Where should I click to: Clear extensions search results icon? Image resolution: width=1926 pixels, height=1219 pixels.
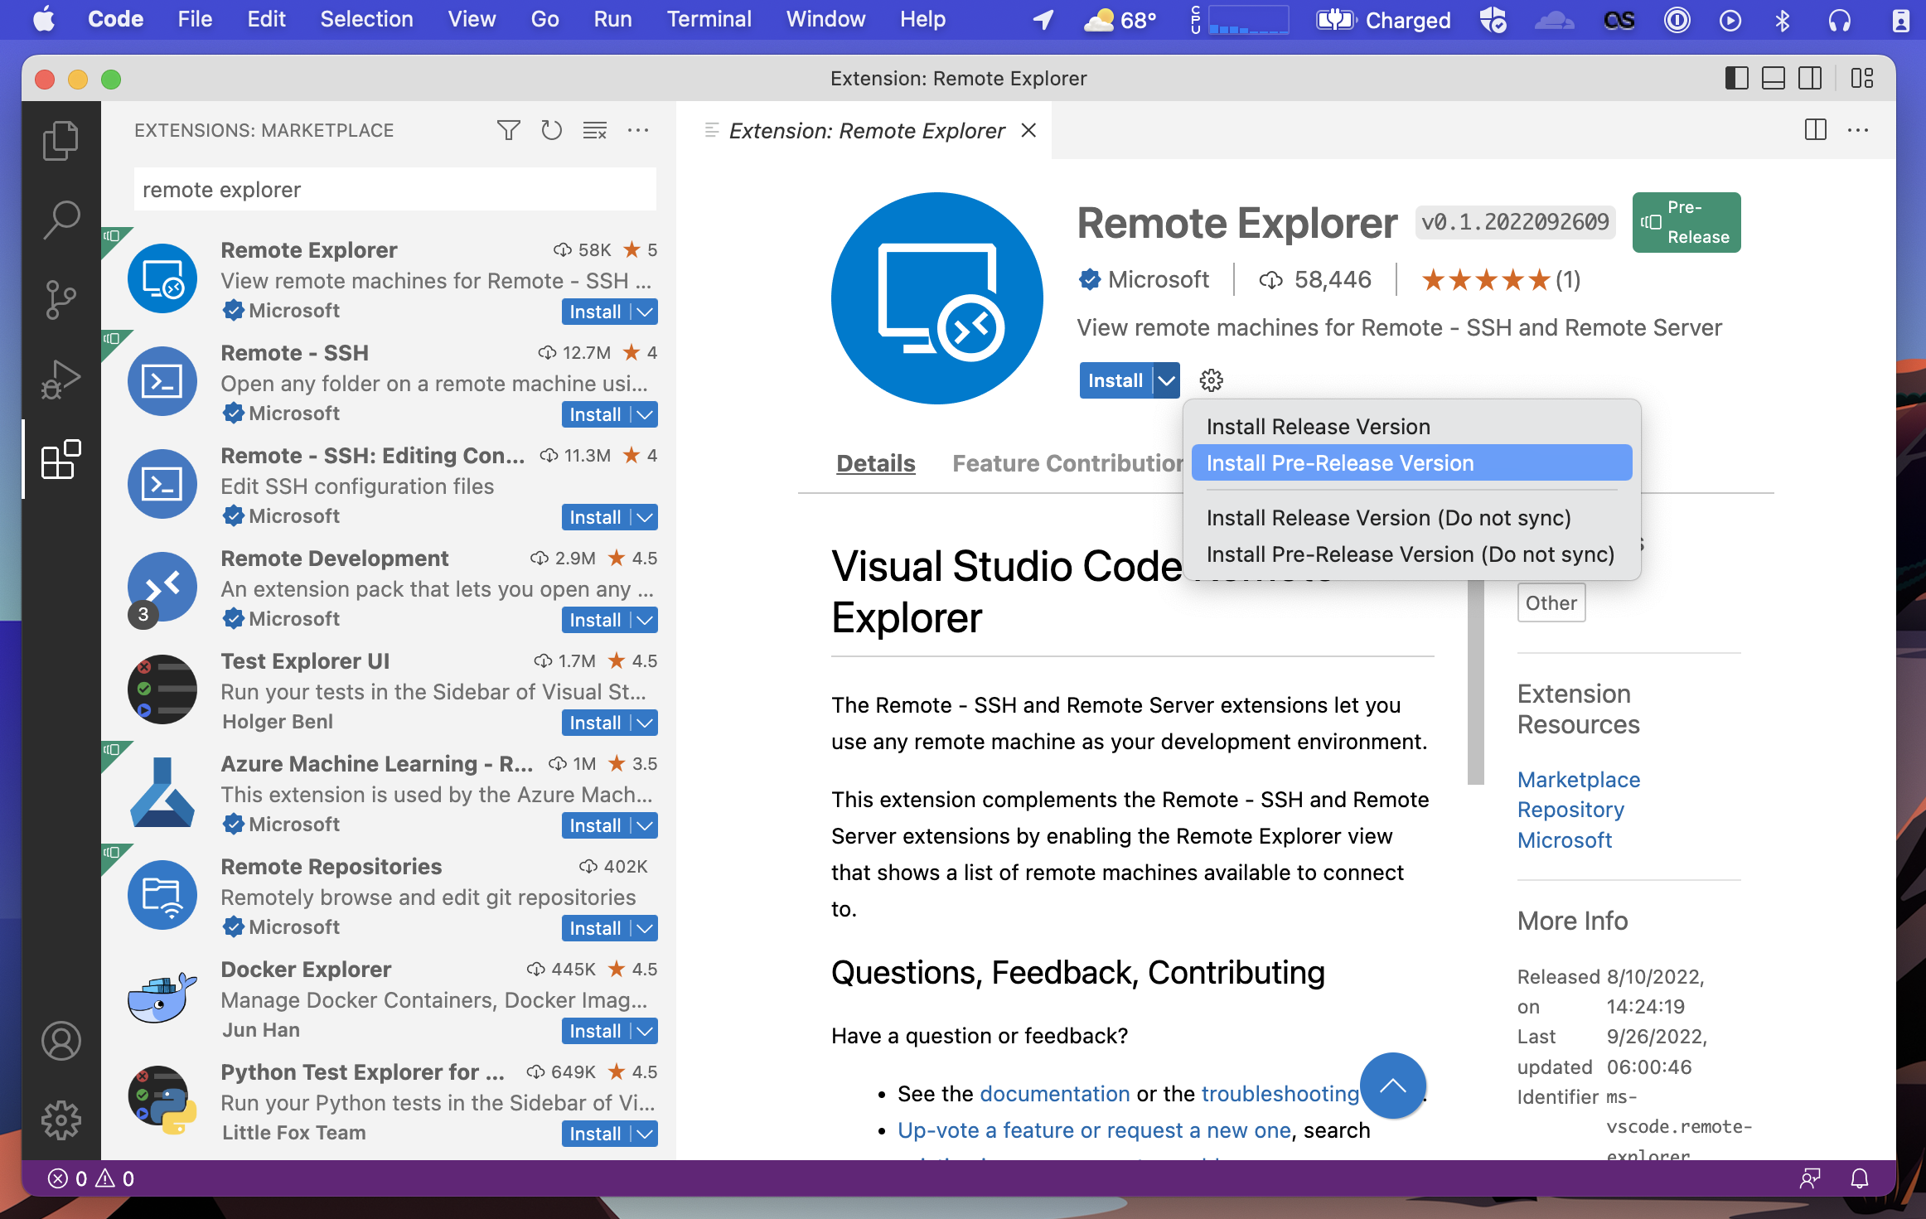click(x=595, y=130)
